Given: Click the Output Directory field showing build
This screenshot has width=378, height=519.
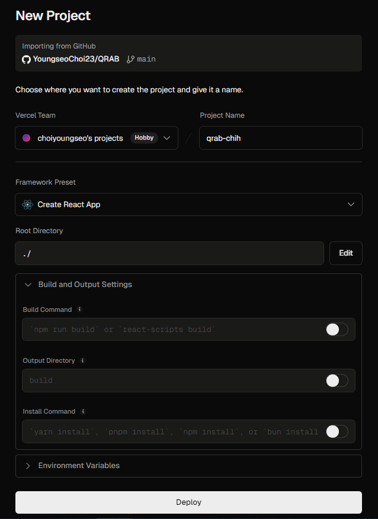Looking at the screenshot, I should coord(188,381).
